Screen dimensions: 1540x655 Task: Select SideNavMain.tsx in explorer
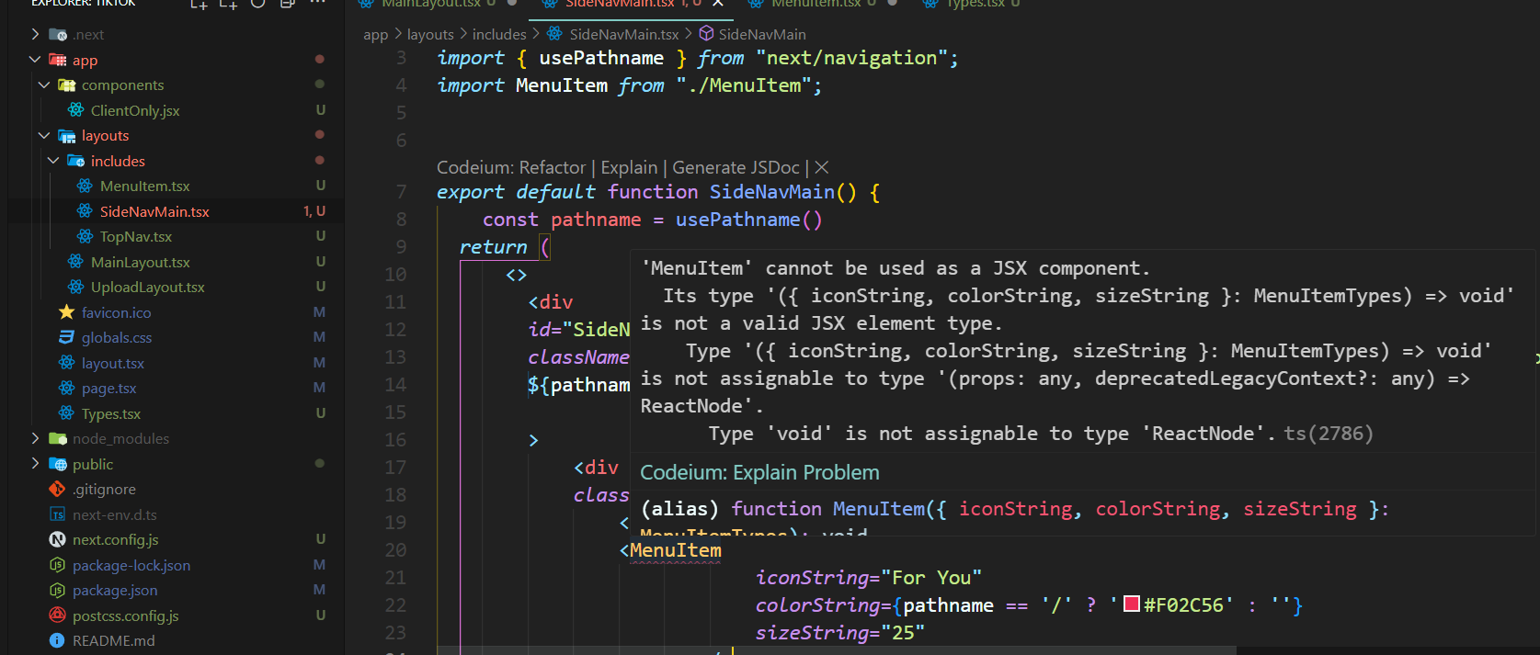pos(154,211)
